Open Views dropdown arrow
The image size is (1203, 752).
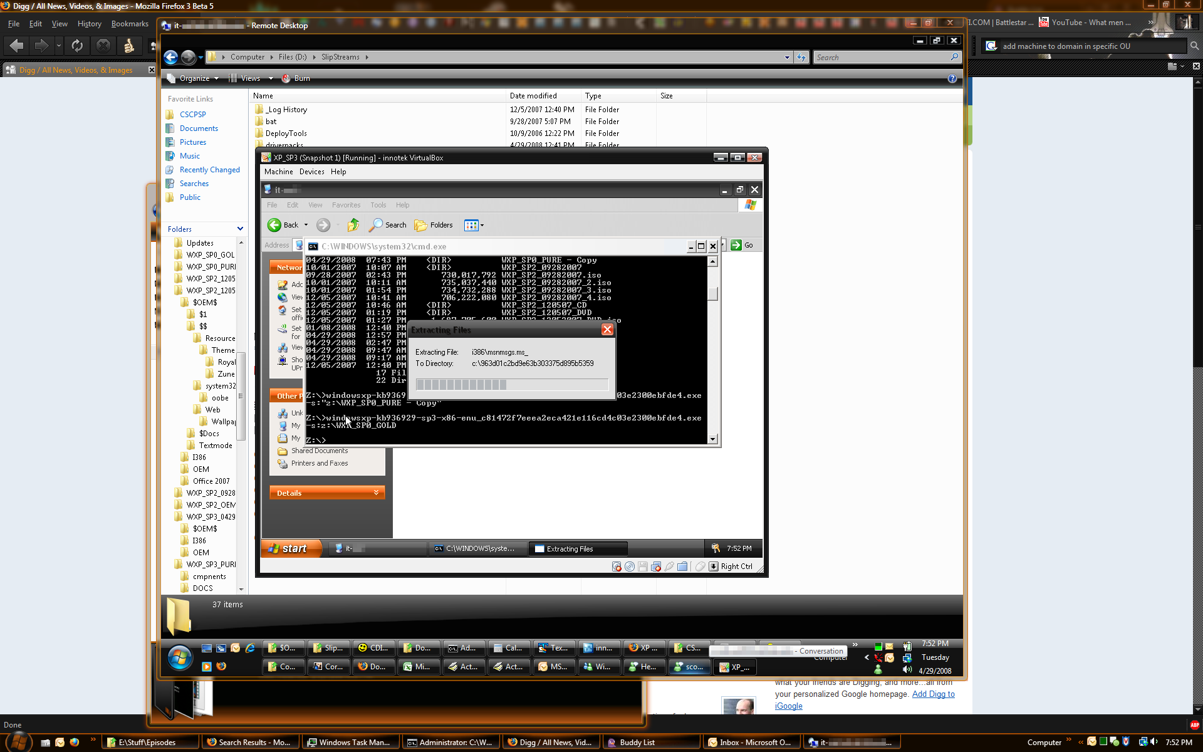click(x=271, y=78)
